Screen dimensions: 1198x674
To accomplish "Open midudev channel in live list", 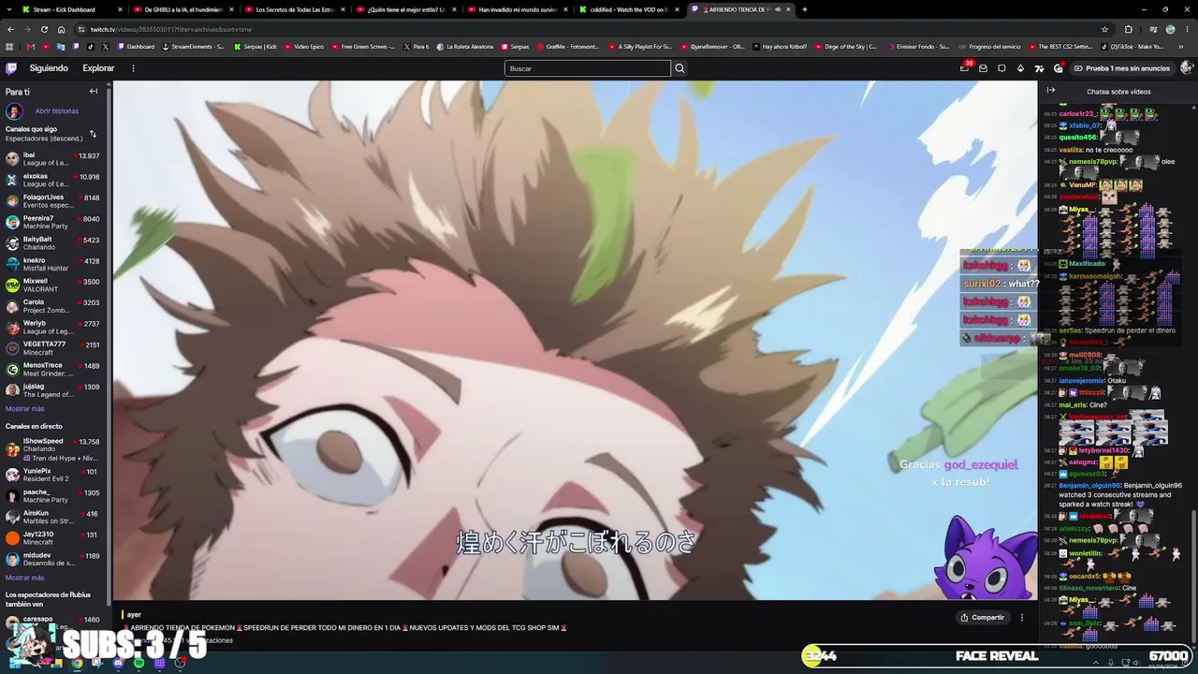I will coord(52,559).
